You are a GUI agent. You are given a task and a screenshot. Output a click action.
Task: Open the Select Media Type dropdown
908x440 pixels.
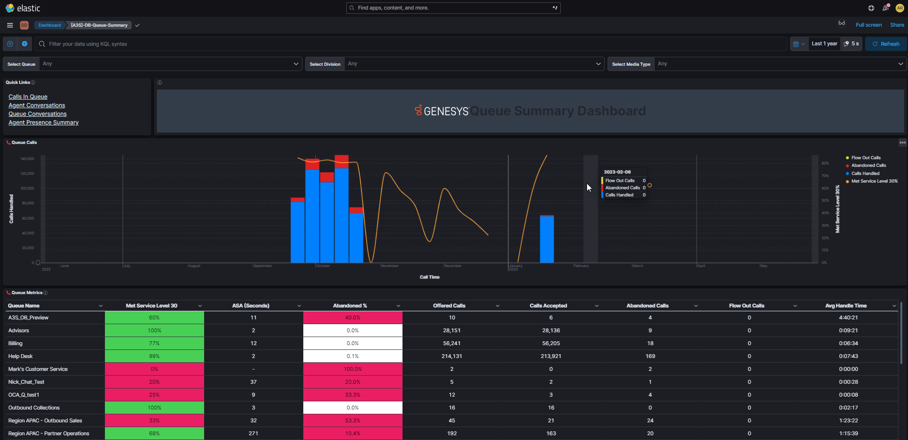900,63
